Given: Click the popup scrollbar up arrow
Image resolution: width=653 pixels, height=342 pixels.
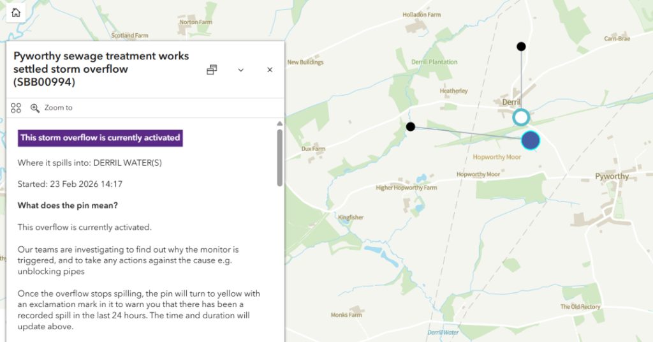Looking at the screenshot, I should (279, 124).
